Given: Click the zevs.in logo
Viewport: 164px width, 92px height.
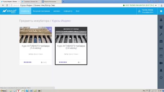Looking at the screenshot, I should click(x=9, y=11).
